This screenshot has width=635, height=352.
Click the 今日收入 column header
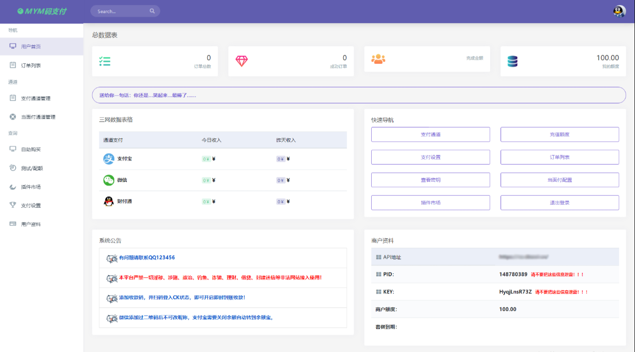pos(212,140)
